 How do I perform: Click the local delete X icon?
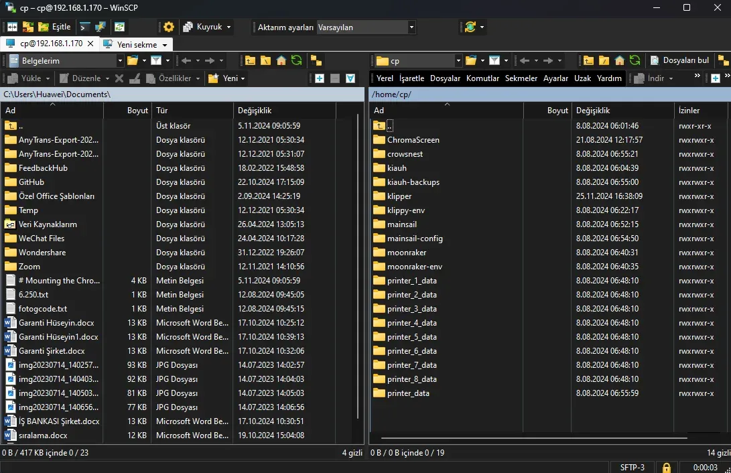click(119, 78)
